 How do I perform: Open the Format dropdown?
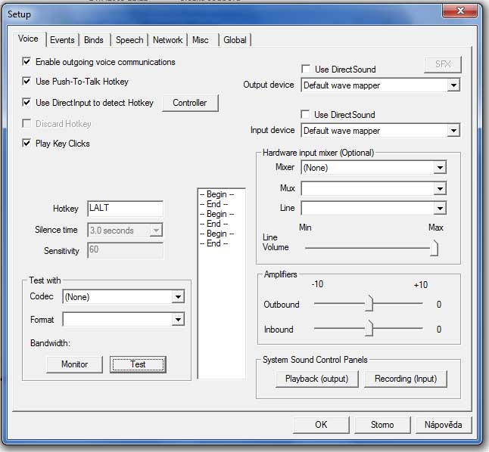coord(177,320)
